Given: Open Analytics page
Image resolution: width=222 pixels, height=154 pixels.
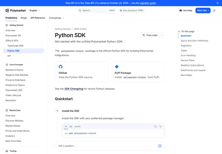Looking at the screenshot, I should pyautogui.click(x=10, y=136).
